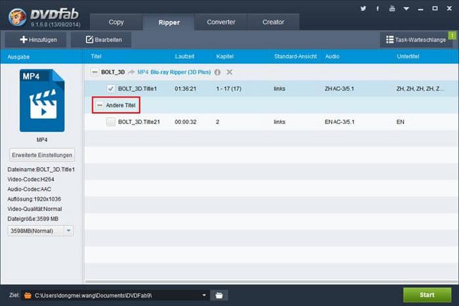Image resolution: width=459 pixels, height=306 pixels.
Task: Click the green Start button
Action: coord(427,295)
